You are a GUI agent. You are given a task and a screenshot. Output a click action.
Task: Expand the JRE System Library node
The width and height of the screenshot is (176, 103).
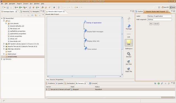[x=4, y=44]
